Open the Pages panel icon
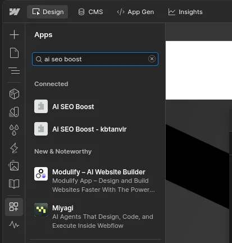The image size is (232, 243). click(14, 53)
